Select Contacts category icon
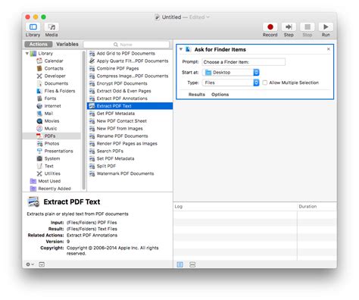Viewport: 359px width, 300px height. click(x=39, y=68)
